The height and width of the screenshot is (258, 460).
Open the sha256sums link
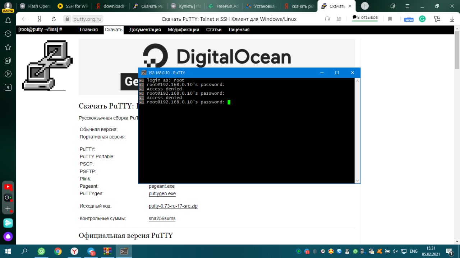tap(162, 219)
